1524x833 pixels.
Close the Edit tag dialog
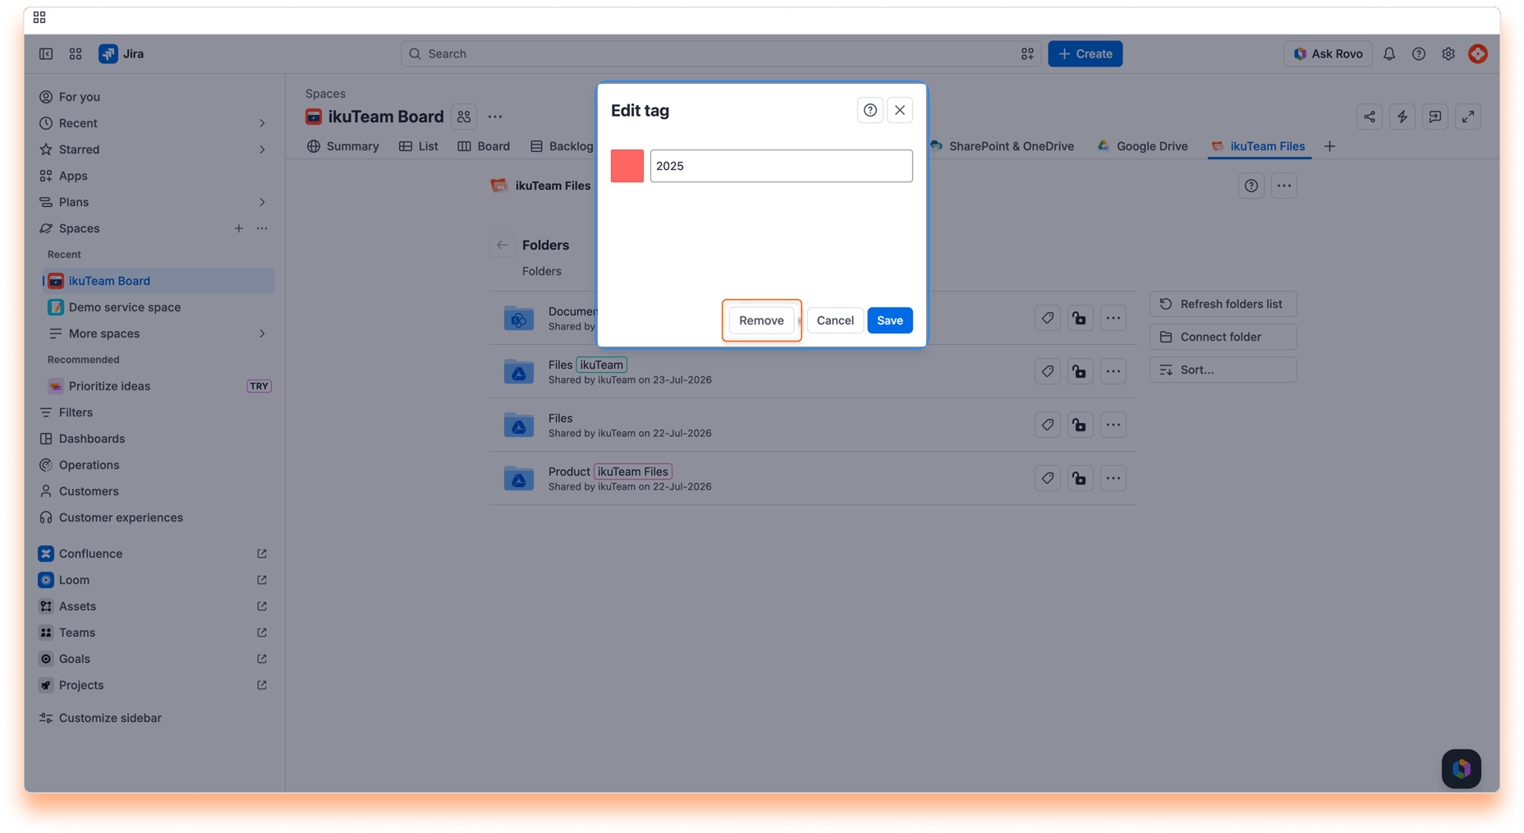900,110
